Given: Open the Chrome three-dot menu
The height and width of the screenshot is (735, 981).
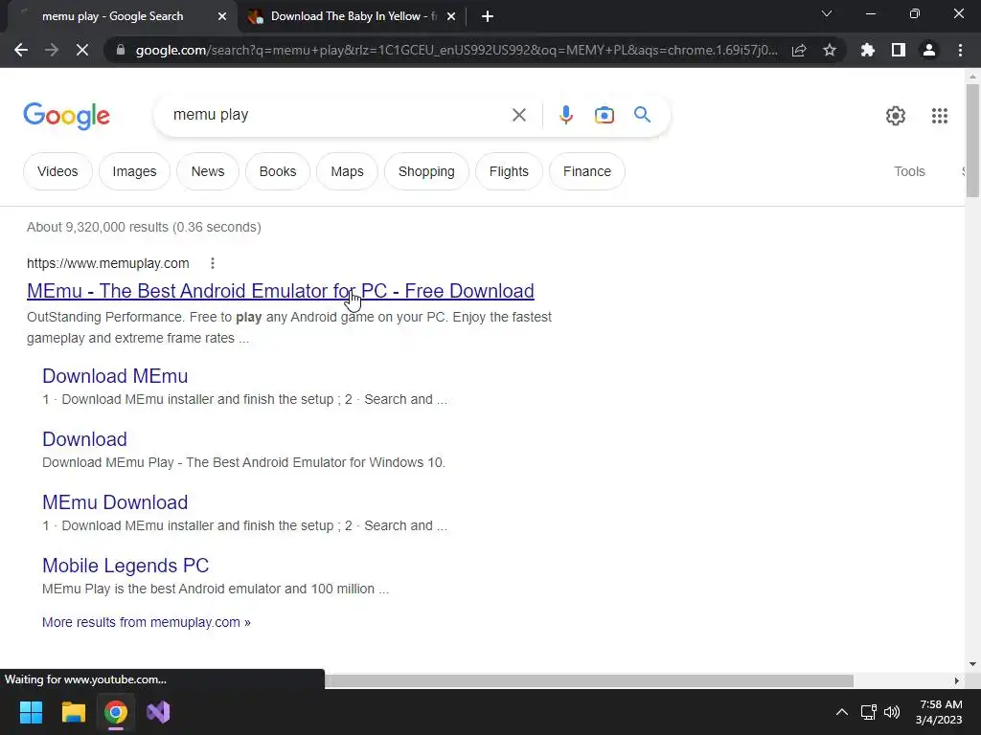Looking at the screenshot, I should click(960, 50).
